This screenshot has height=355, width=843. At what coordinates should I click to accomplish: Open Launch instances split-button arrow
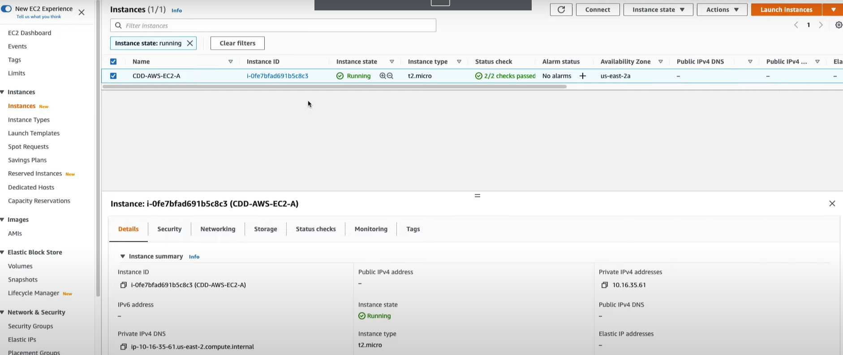click(x=833, y=9)
